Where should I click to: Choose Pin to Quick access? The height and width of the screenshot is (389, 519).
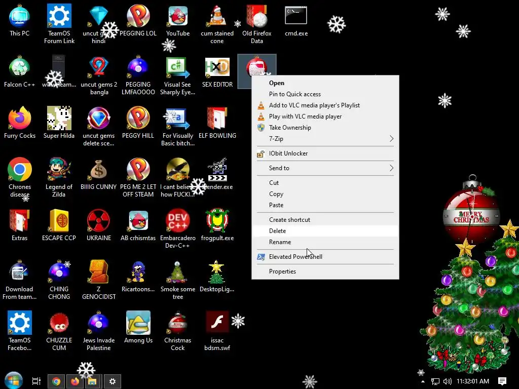(x=325, y=94)
